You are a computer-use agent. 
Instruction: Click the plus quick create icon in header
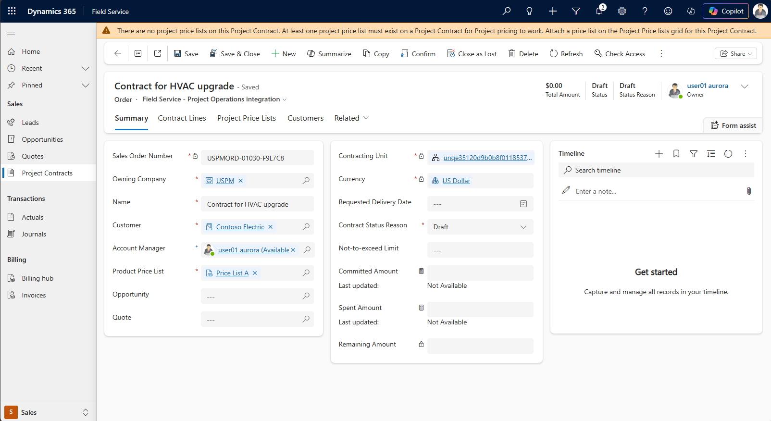553,11
